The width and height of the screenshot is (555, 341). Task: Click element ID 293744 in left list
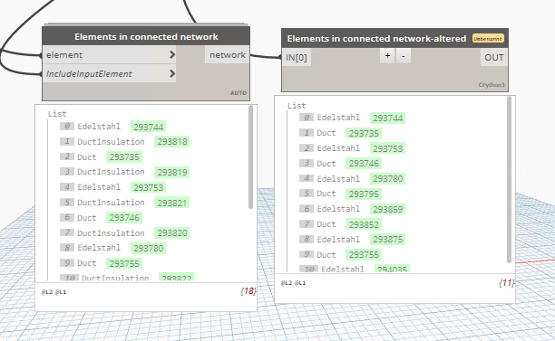click(x=149, y=127)
